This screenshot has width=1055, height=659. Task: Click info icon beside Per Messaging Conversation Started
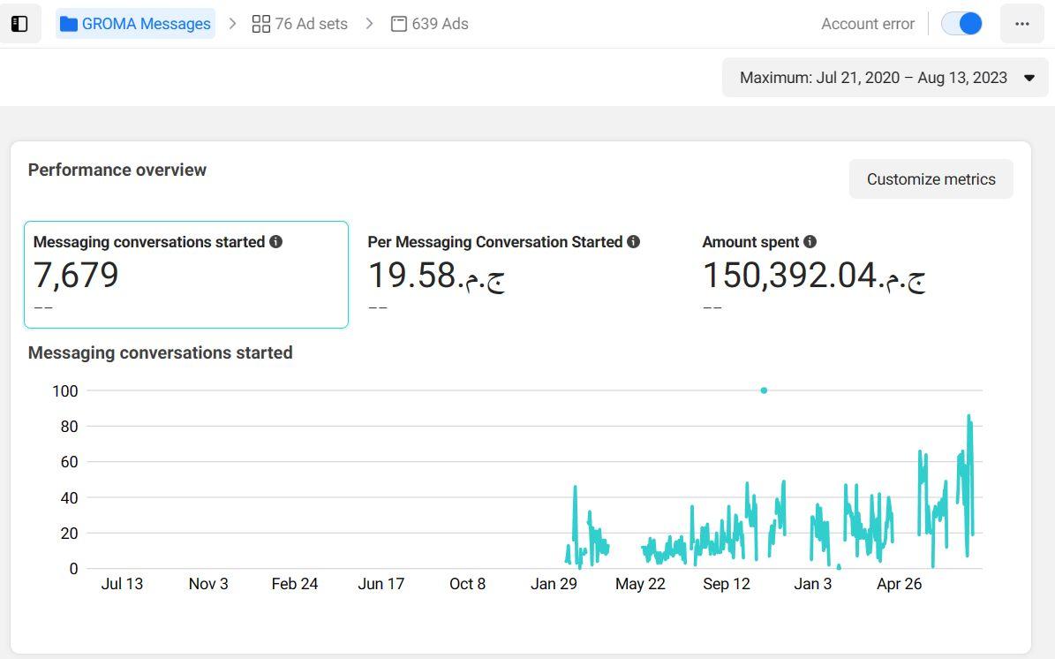[x=633, y=241]
